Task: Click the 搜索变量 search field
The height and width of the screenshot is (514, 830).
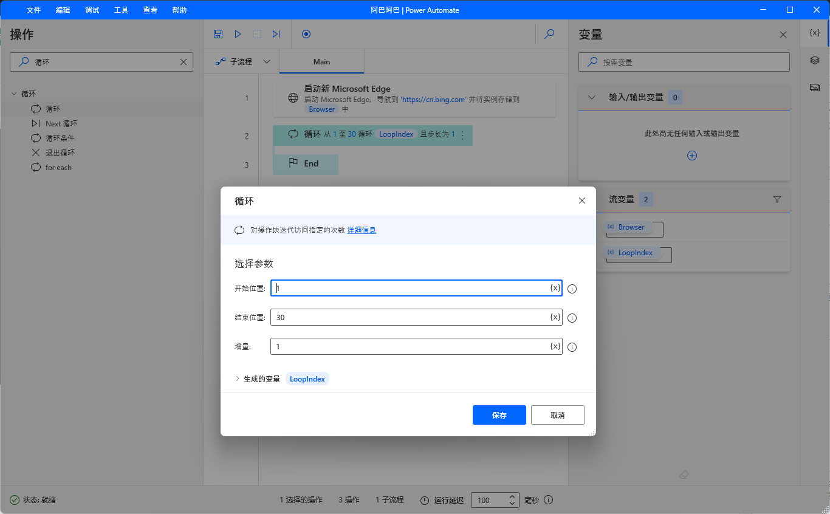Action: point(684,62)
